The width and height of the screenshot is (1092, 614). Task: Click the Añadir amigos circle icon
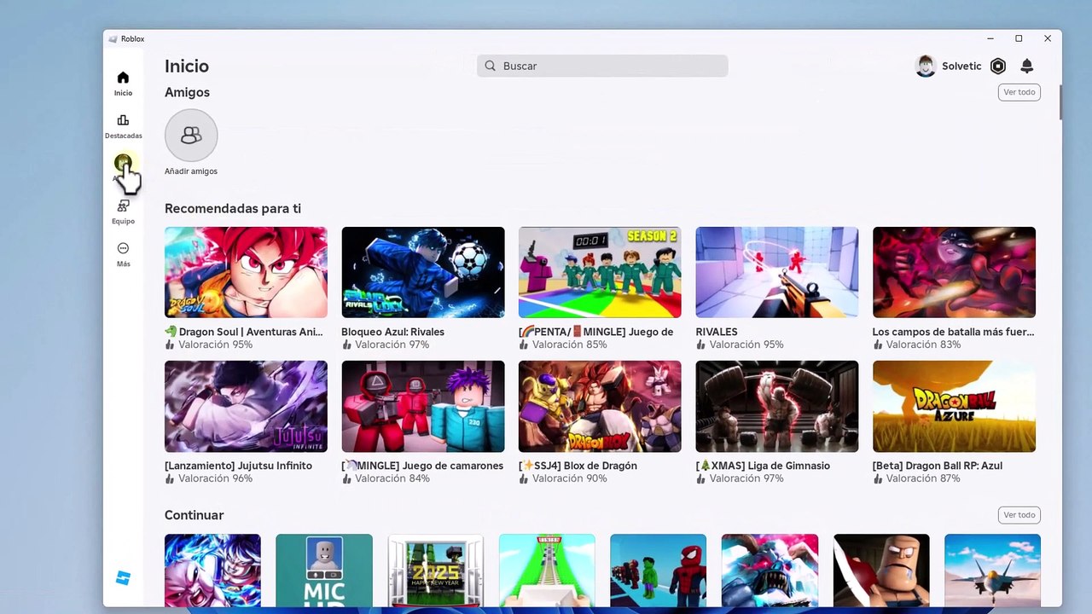[x=191, y=135]
